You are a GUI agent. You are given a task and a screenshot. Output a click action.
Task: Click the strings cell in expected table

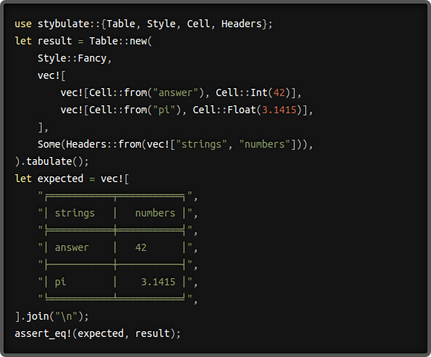75,213
